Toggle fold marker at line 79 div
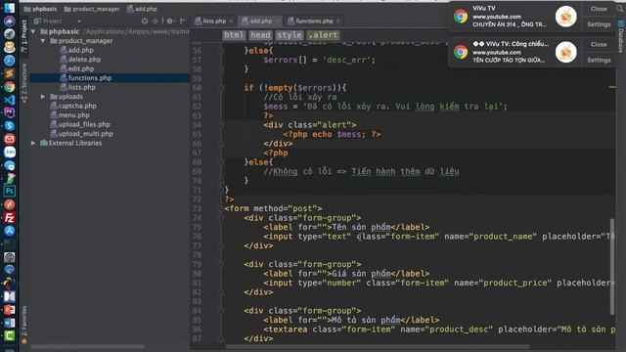This screenshot has width=626, height=352. pos(221,264)
